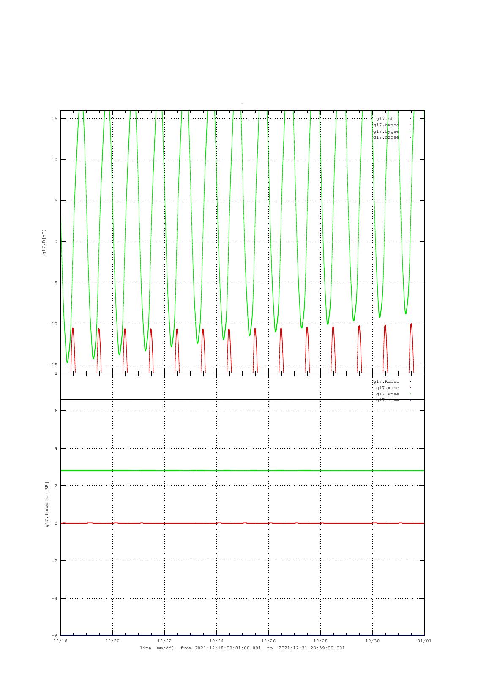This screenshot has width=478, height=676.
Task: Select the g17.bxgse legend label
Action: tap(386, 125)
